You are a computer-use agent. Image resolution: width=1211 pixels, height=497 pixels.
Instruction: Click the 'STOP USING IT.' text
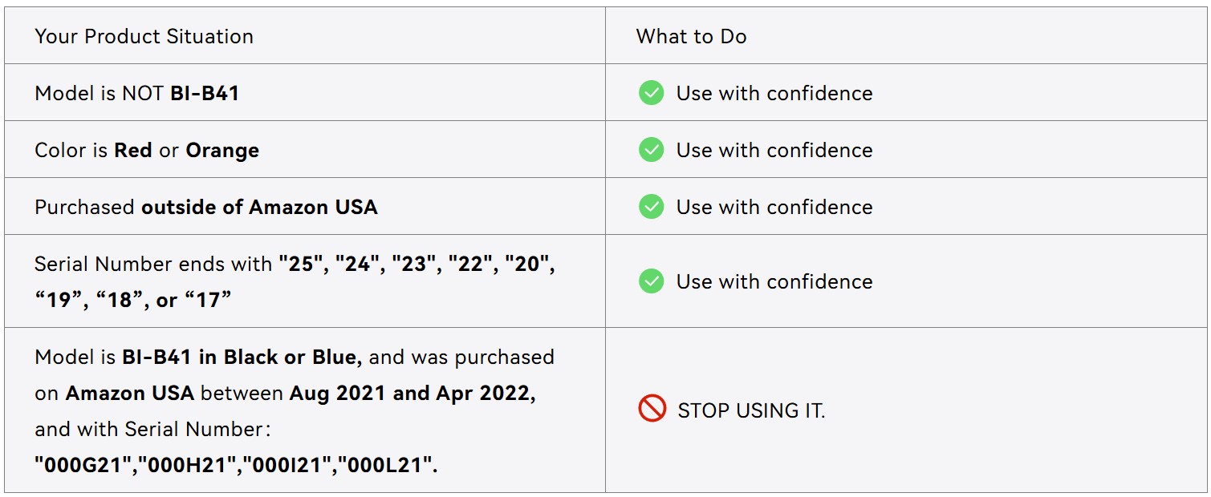[x=751, y=410]
